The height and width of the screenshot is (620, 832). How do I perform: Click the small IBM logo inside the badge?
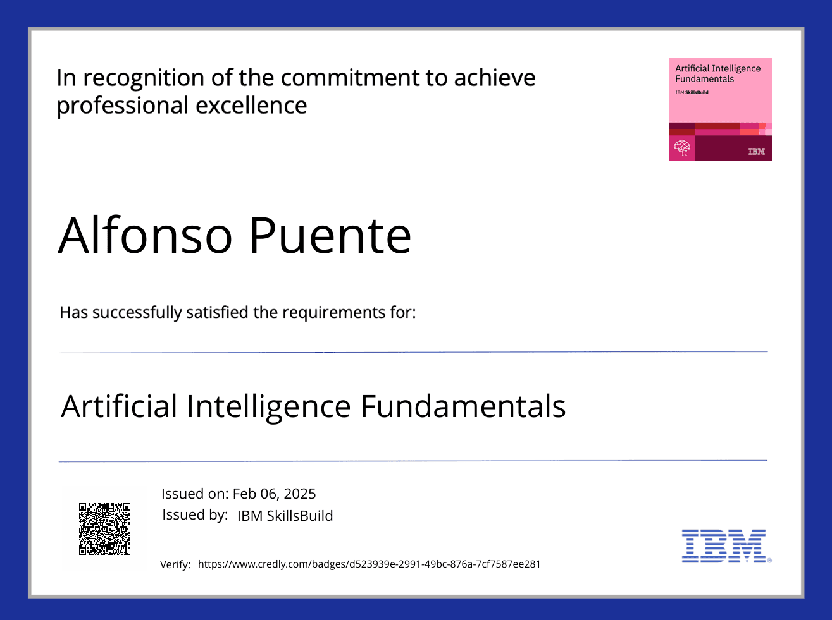757,152
